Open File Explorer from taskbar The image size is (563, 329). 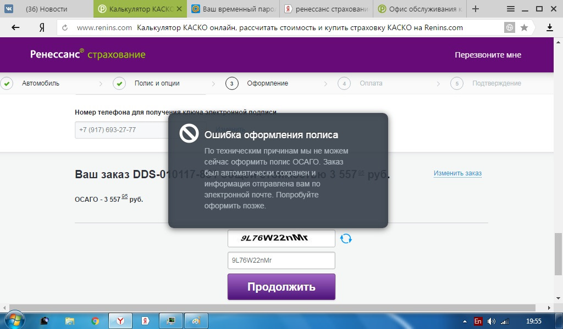(x=70, y=321)
